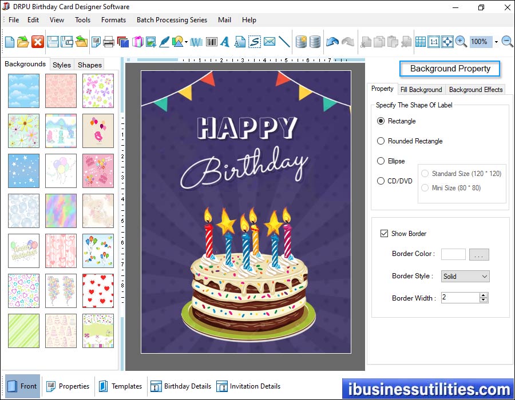The height and width of the screenshot is (400, 515).
Task: Open Birthday Details in bottom bar
Action: coord(181,386)
